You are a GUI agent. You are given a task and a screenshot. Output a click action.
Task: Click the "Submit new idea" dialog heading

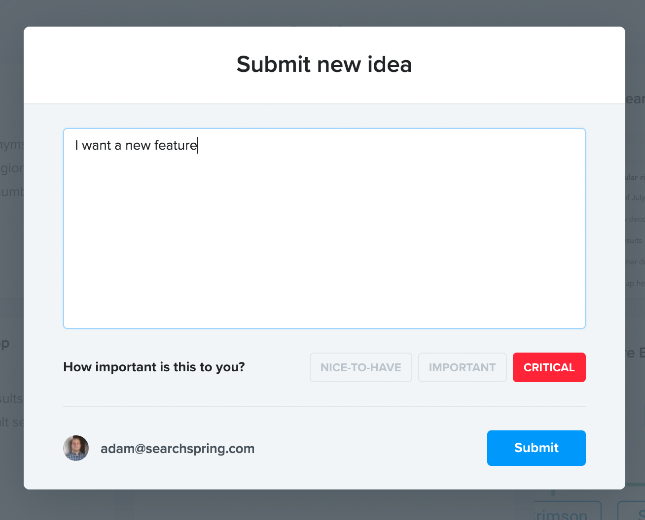point(324,65)
